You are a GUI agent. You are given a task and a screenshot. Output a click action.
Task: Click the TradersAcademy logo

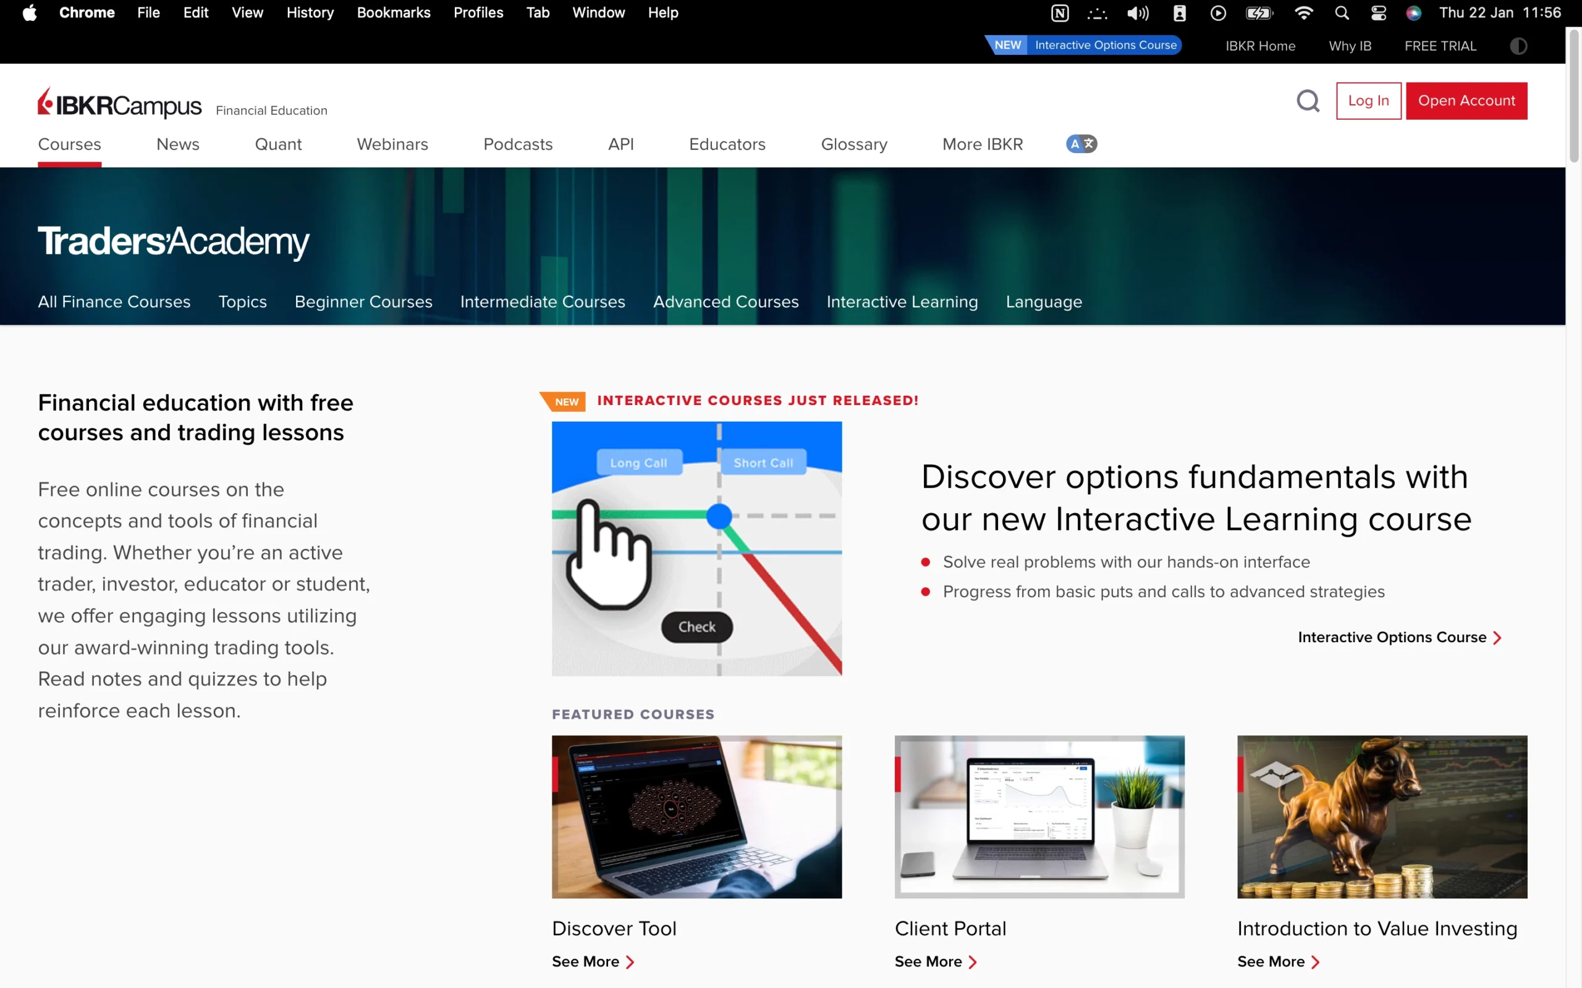tap(173, 242)
